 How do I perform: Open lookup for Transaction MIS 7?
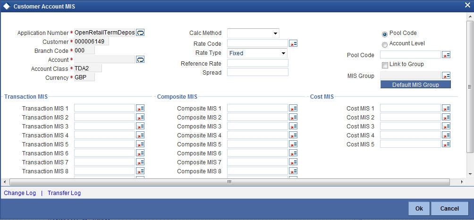pyautogui.click(x=140, y=162)
